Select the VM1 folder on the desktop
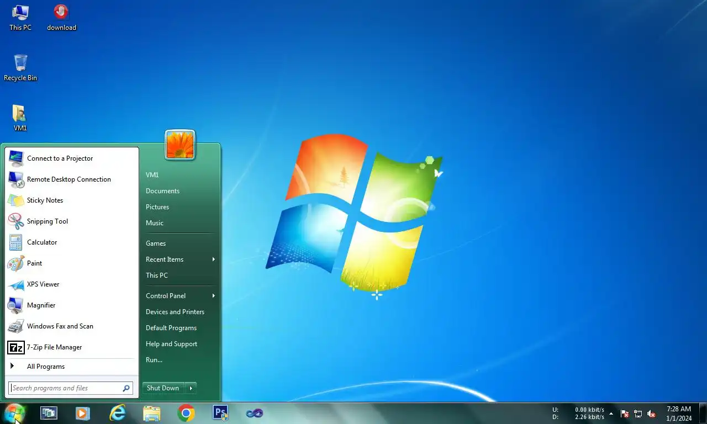This screenshot has height=424, width=707. pyautogui.click(x=20, y=118)
